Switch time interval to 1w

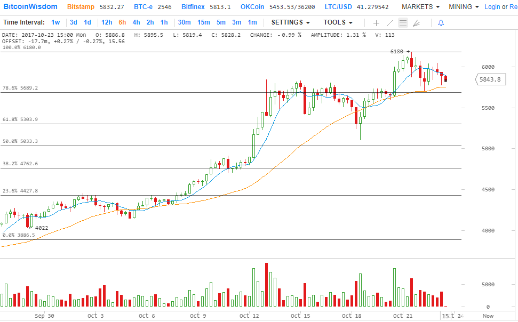click(x=55, y=22)
